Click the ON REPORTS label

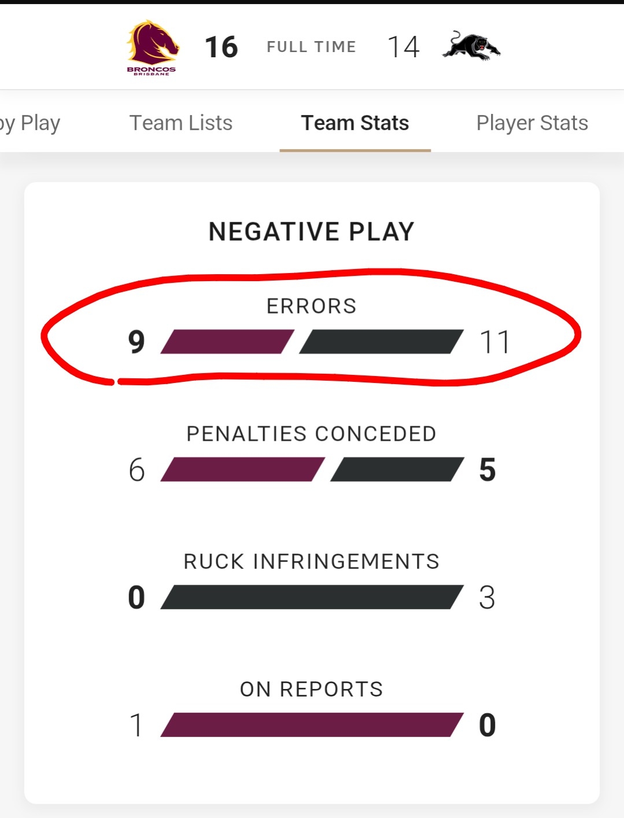(312, 690)
